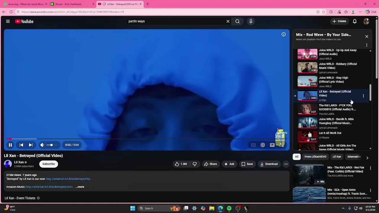Add this page to favorites star
379x213 pixels.
point(324,12)
